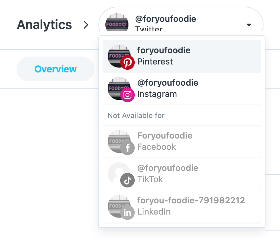Click the Pinterest account profile picture
Screen dimensions: 280x244
119,56
